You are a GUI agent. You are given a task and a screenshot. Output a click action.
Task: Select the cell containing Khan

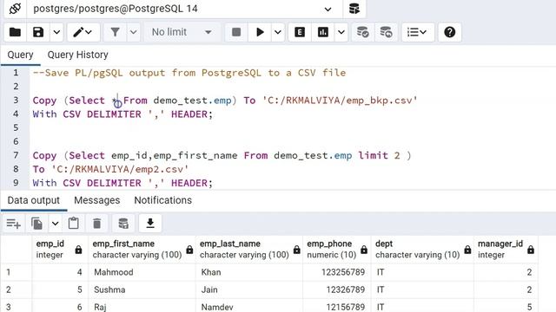click(x=249, y=272)
